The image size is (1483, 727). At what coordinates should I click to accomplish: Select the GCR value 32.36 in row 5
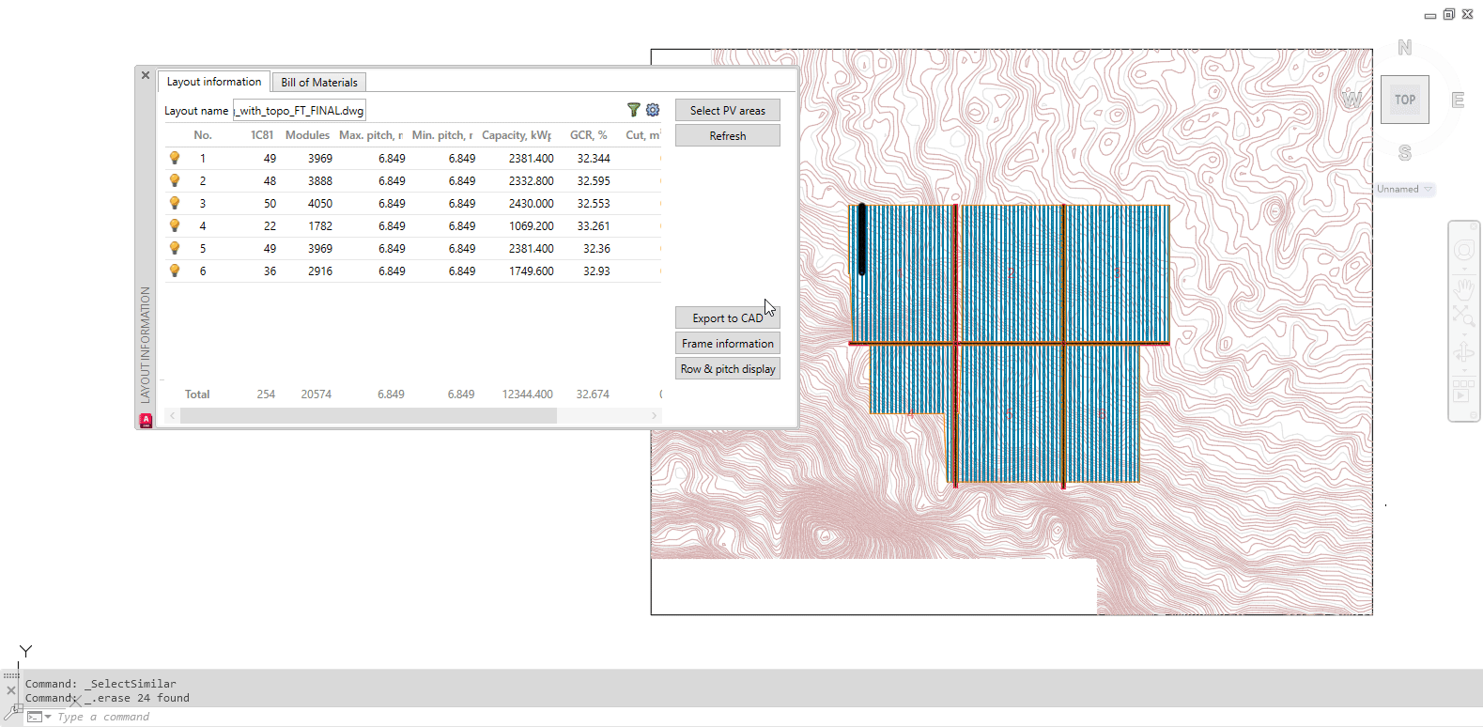(596, 248)
